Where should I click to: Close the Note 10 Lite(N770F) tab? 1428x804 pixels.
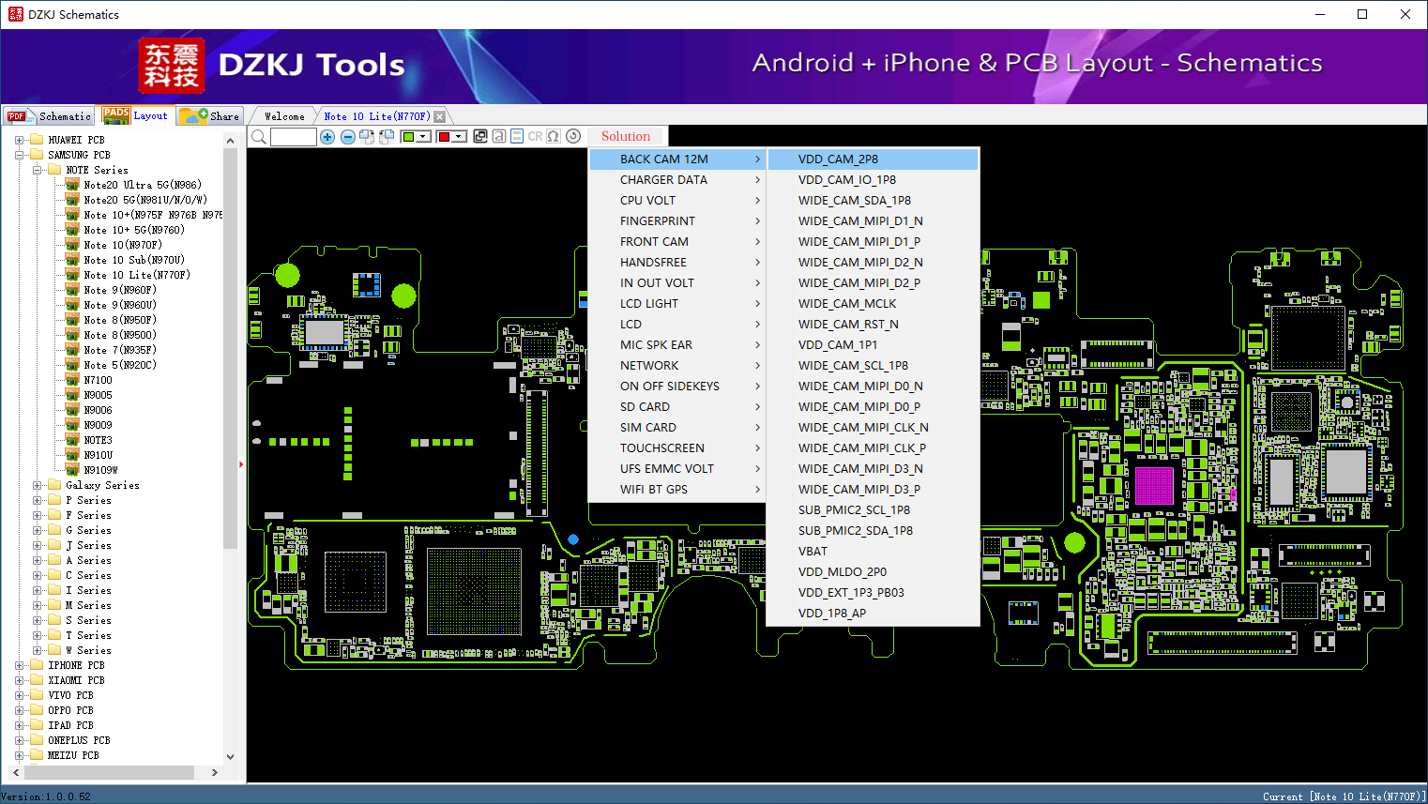[x=439, y=116]
